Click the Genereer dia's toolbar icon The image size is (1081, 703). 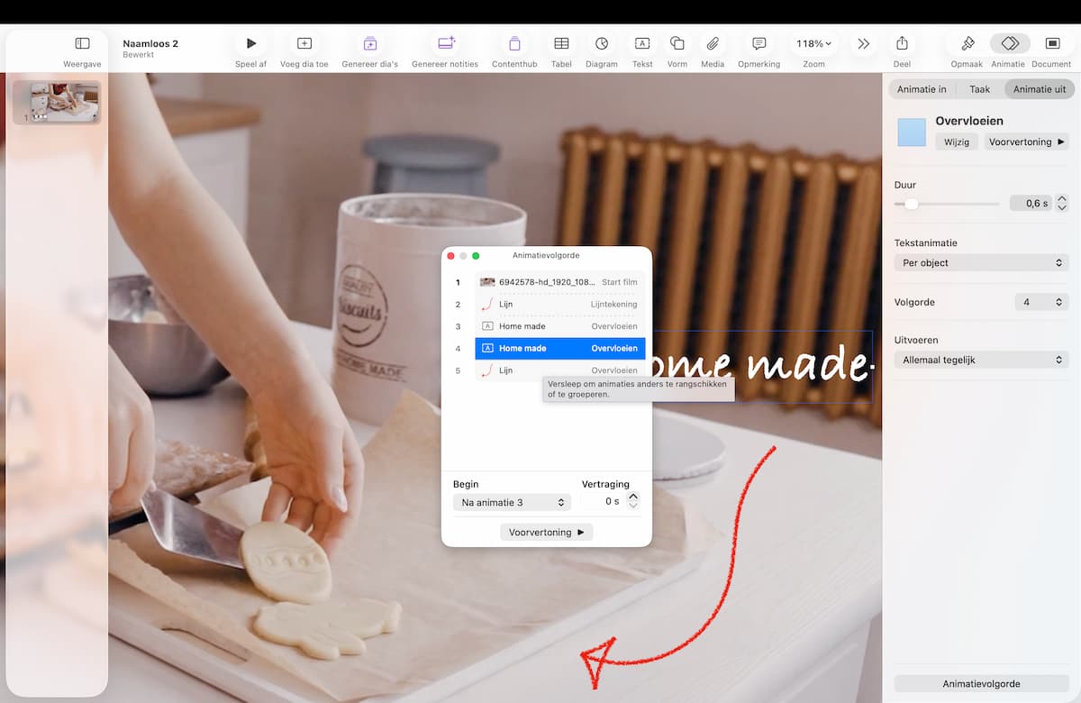point(370,43)
